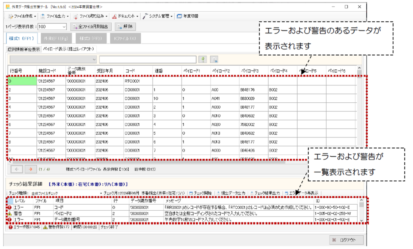The height and width of the screenshot is (249, 413).
Task: Click the データ識別番号 header in the upper grid
Action: point(80,71)
